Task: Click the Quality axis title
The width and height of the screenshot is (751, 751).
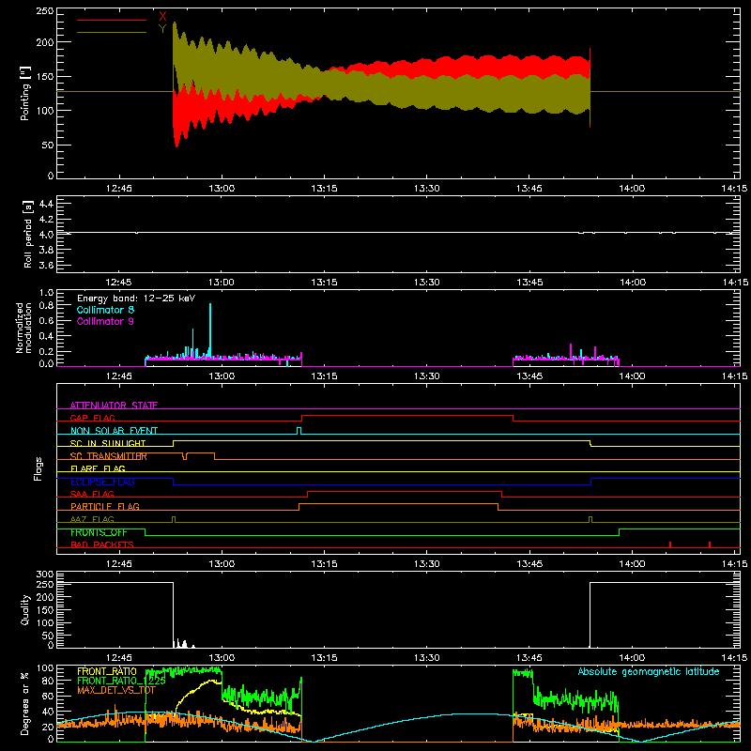Action: pos(25,610)
